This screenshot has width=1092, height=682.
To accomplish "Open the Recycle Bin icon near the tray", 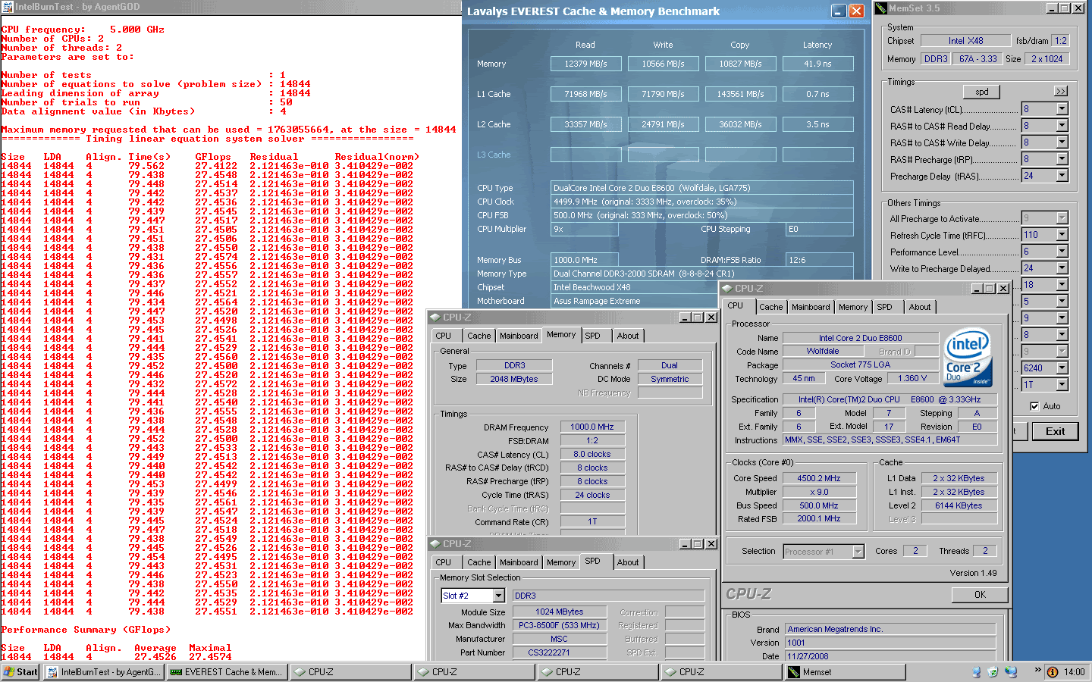I will (993, 672).
